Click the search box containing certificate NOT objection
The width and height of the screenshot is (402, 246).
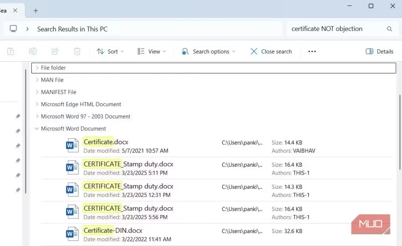coord(334,29)
